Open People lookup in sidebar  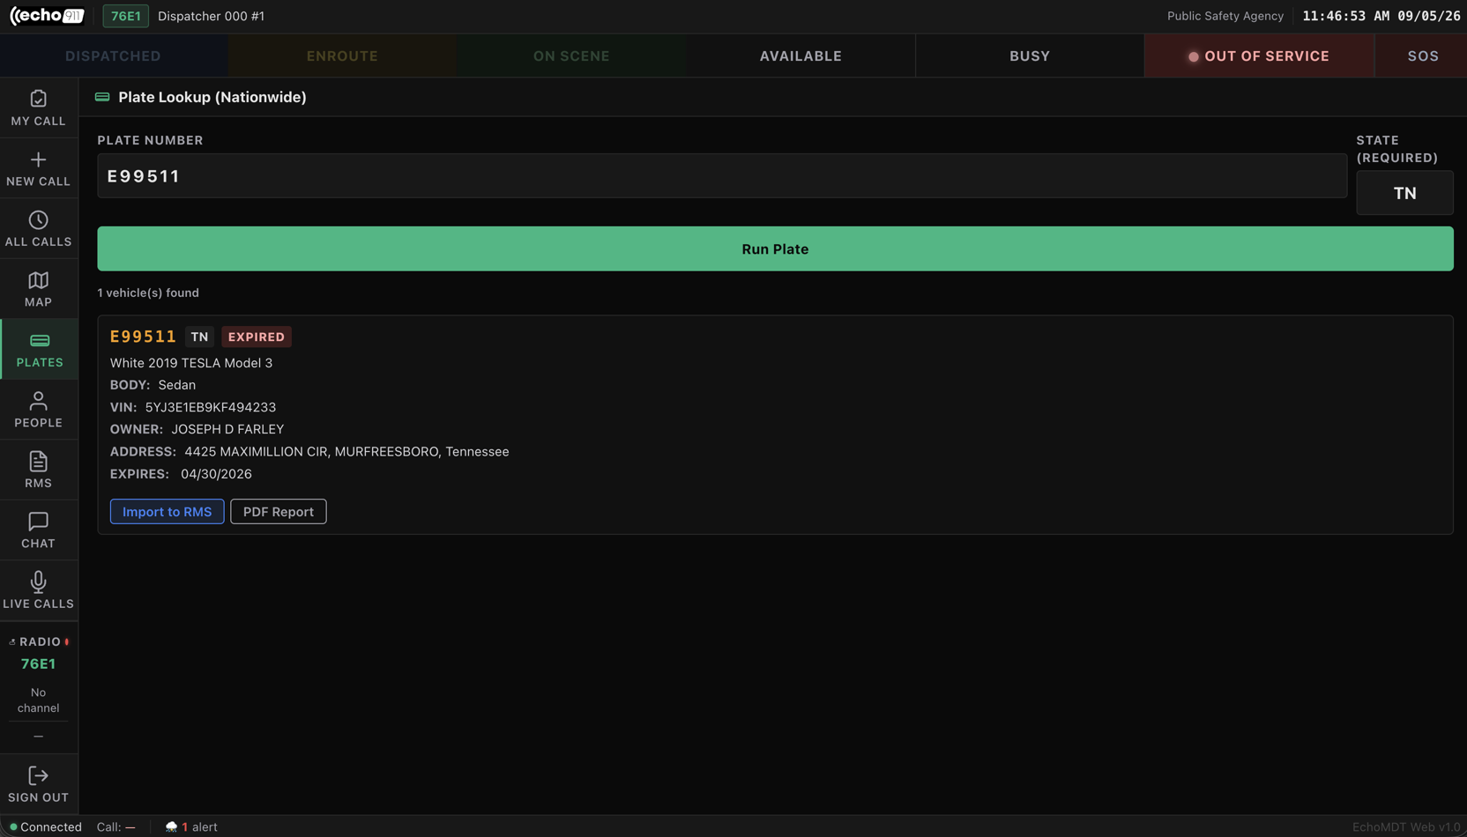(38, 410)
